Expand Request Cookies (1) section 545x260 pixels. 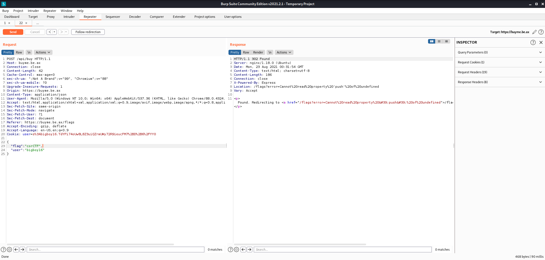pos(500,62)
